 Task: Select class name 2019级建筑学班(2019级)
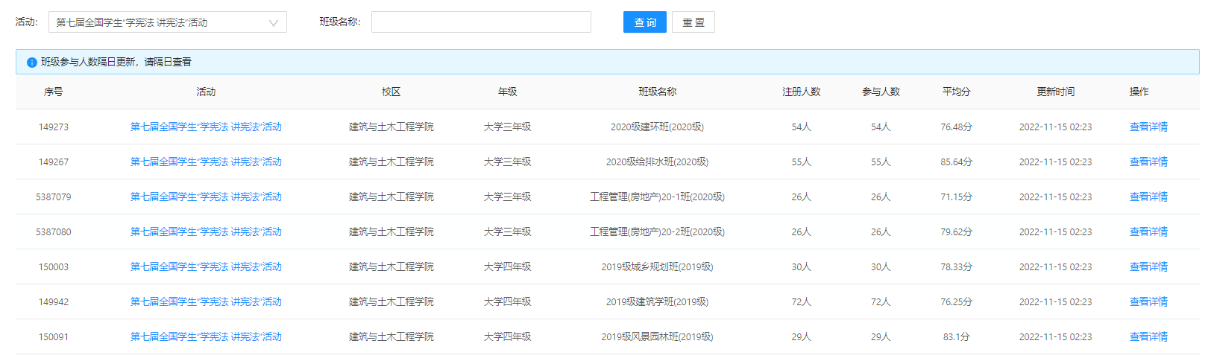tap(658, 301)
